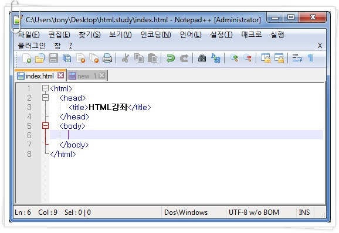The height and width of the screenshot is (233, 339).
Task: Click the Ln : 6 Col : 9 status text
Action: click(36, 213)
